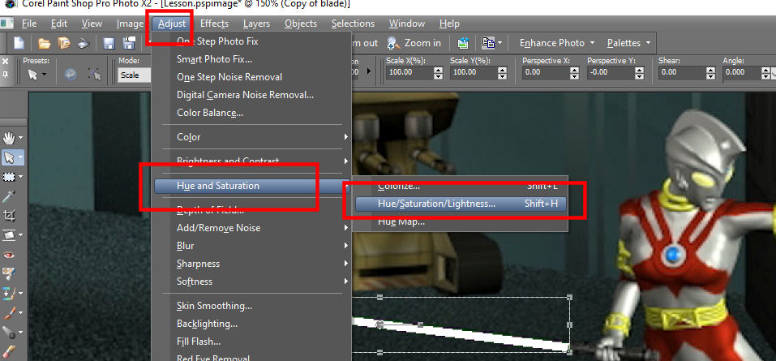
Task: Choose Skin Smoothing menu item
Action: click(x=252, y=306)
